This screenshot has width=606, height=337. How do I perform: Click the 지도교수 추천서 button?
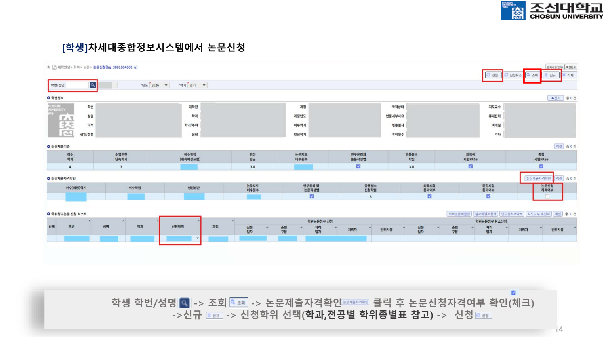(539, 214)
